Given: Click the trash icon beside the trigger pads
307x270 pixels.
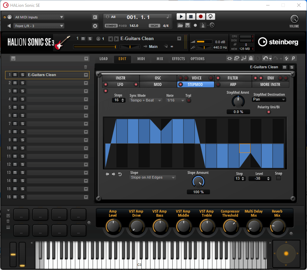Looking at the screenshot, I should pos(8,221).
